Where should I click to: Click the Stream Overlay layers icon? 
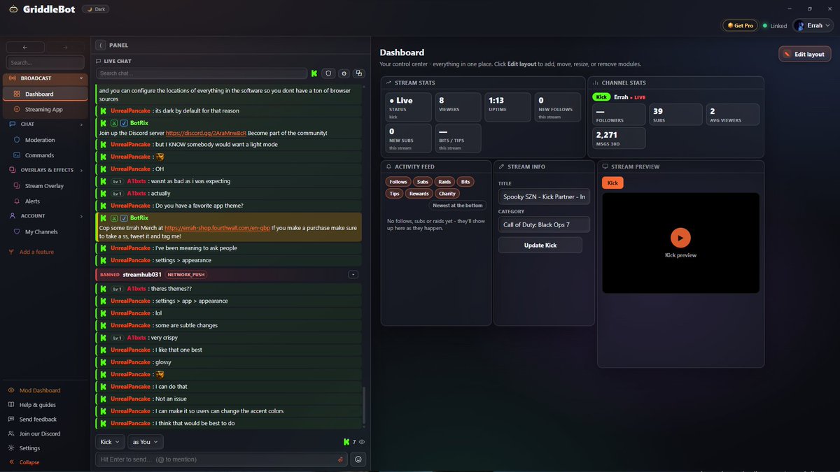pos(17,186)
